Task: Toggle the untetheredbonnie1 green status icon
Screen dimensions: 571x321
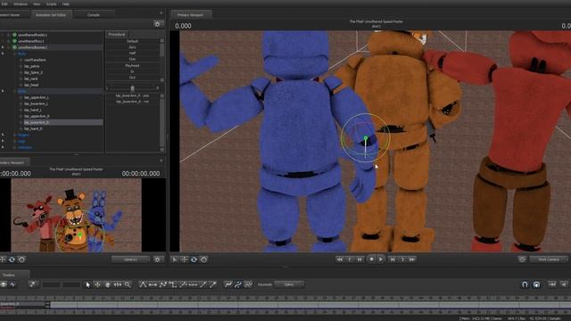Action: point(14,47)
